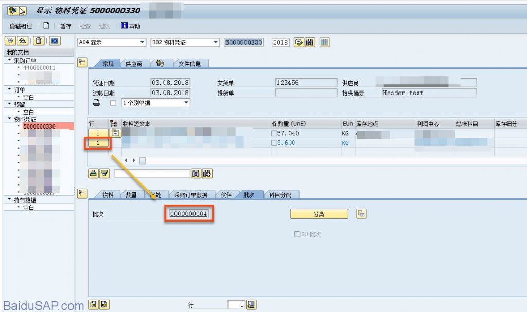Click the binoculars find icon beside year field
527x312 pixels.
(310, 42)
